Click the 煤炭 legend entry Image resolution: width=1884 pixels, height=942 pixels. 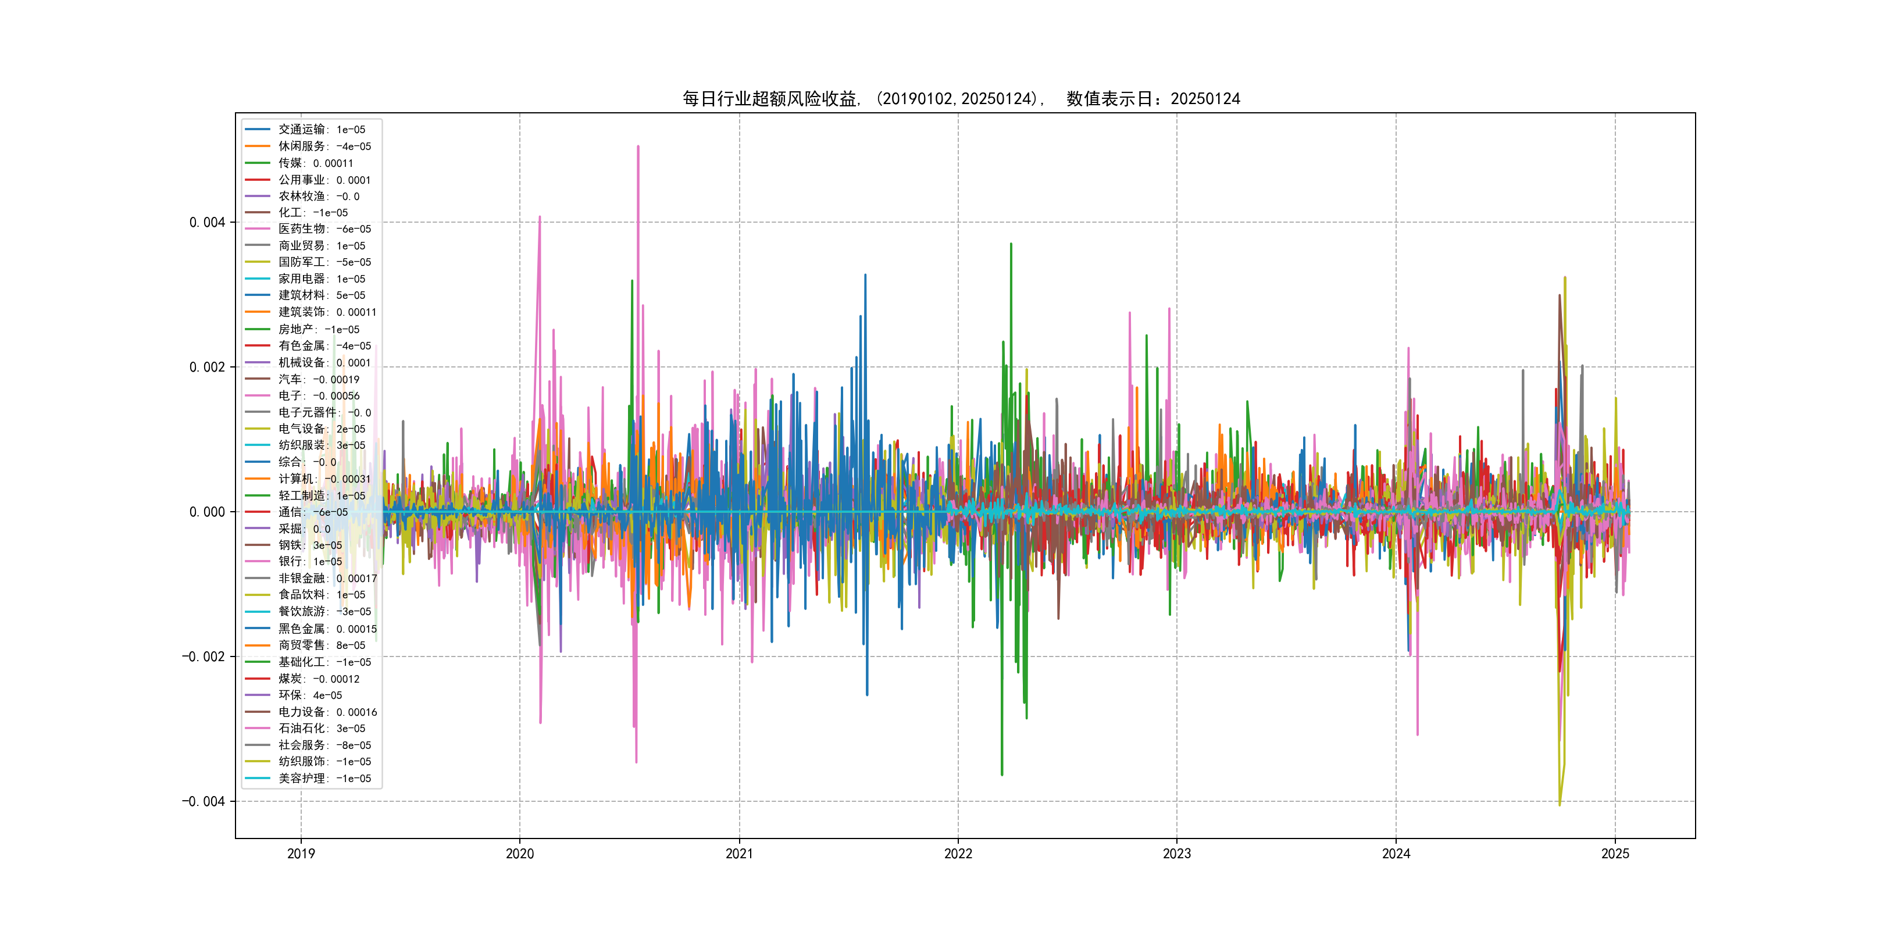tap(318, 679)
